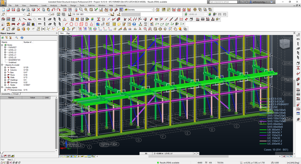Image resolution: width=301 pixels, height=164 pixels.
Task: Switch to the Groups tab
Action: [16, 94]
